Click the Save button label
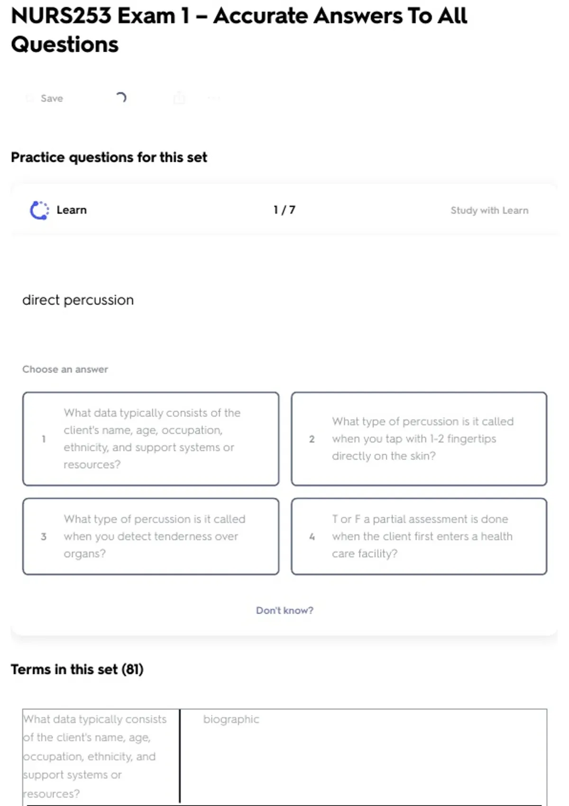The width and height of the screenshot is (569, 806). 52,98
